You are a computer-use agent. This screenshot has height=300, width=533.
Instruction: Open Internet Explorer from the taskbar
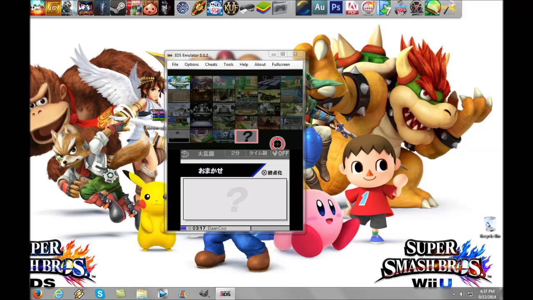pyautogui.click(x=58, y=294)
